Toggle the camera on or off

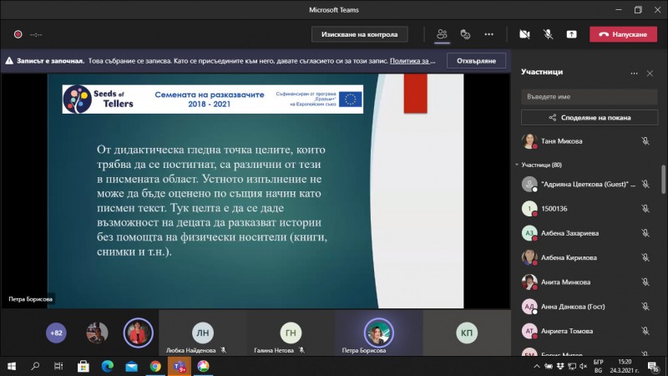coord(524,34)
